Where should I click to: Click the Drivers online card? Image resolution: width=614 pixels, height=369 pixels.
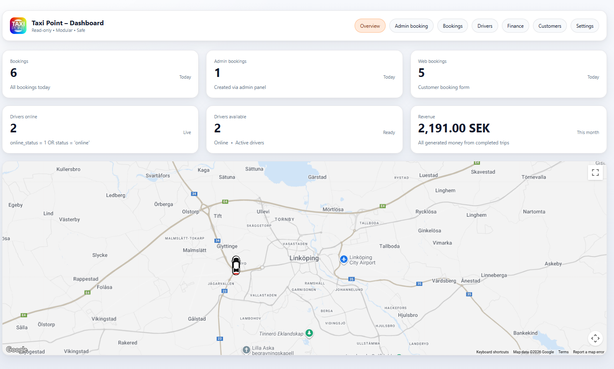100,129
